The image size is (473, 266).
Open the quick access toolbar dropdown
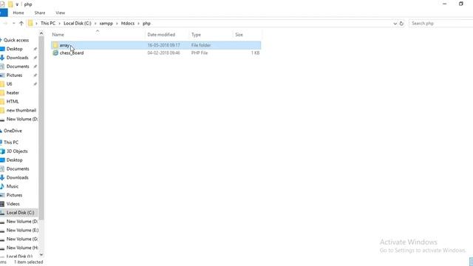click(x=17, y=4)
